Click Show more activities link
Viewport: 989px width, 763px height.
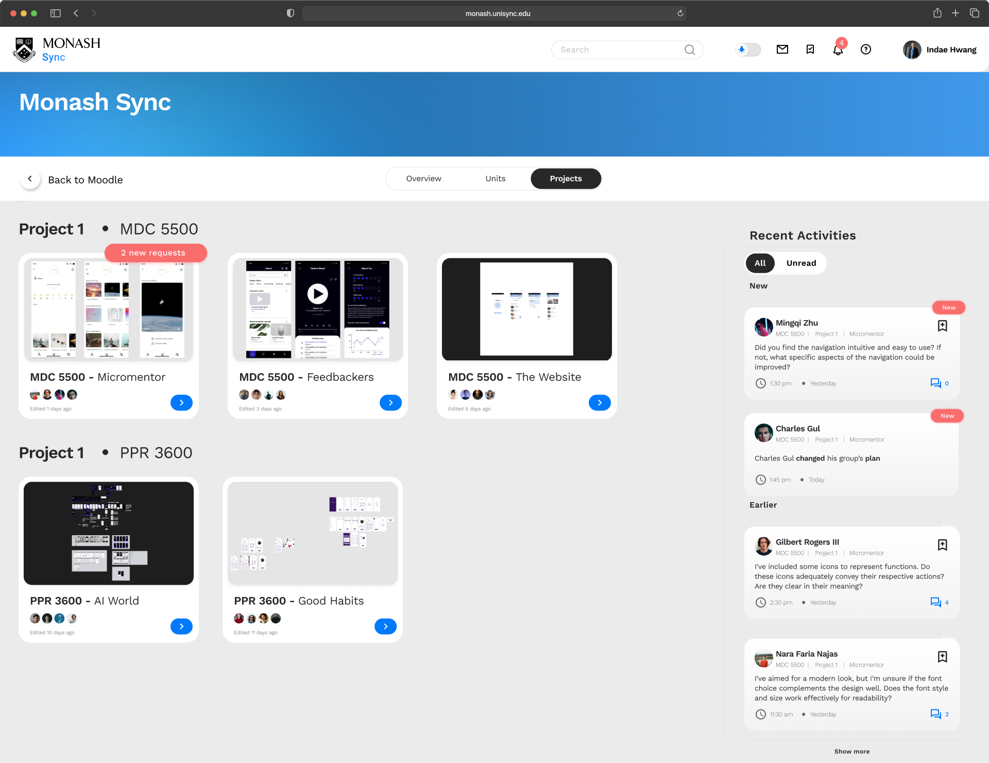[851, 751]
